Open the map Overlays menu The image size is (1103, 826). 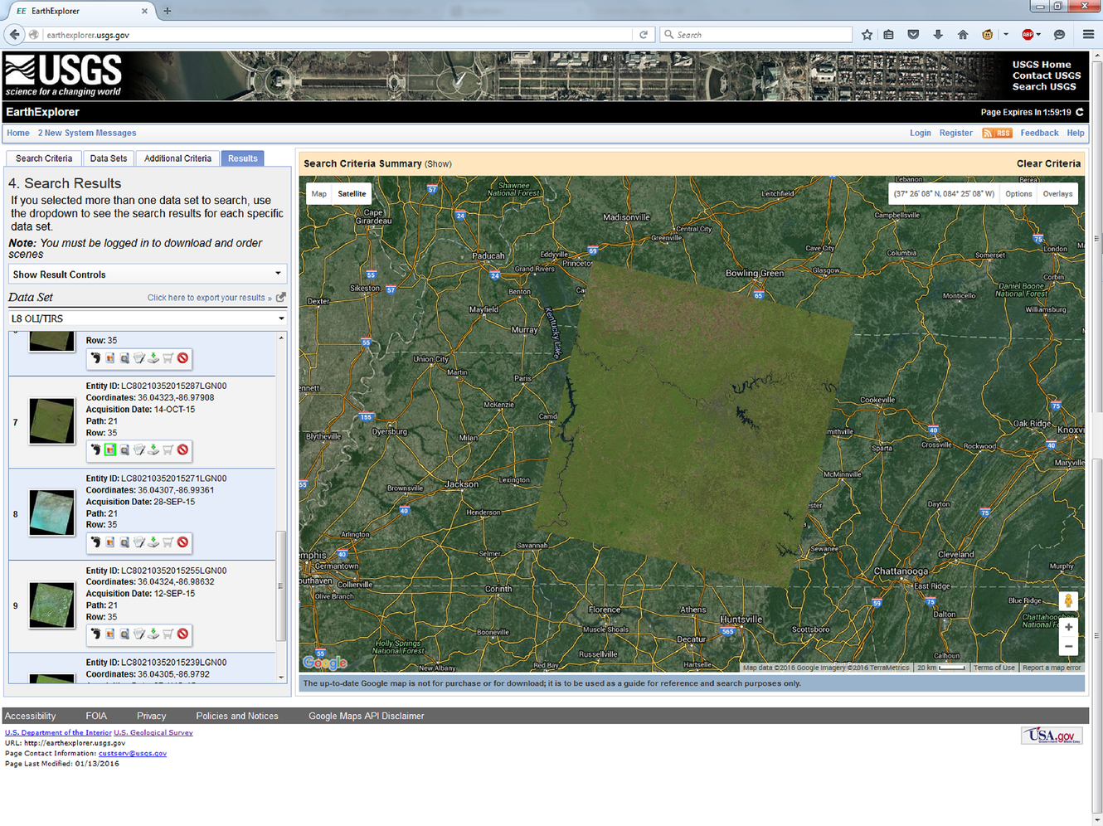coord(1057,194)
